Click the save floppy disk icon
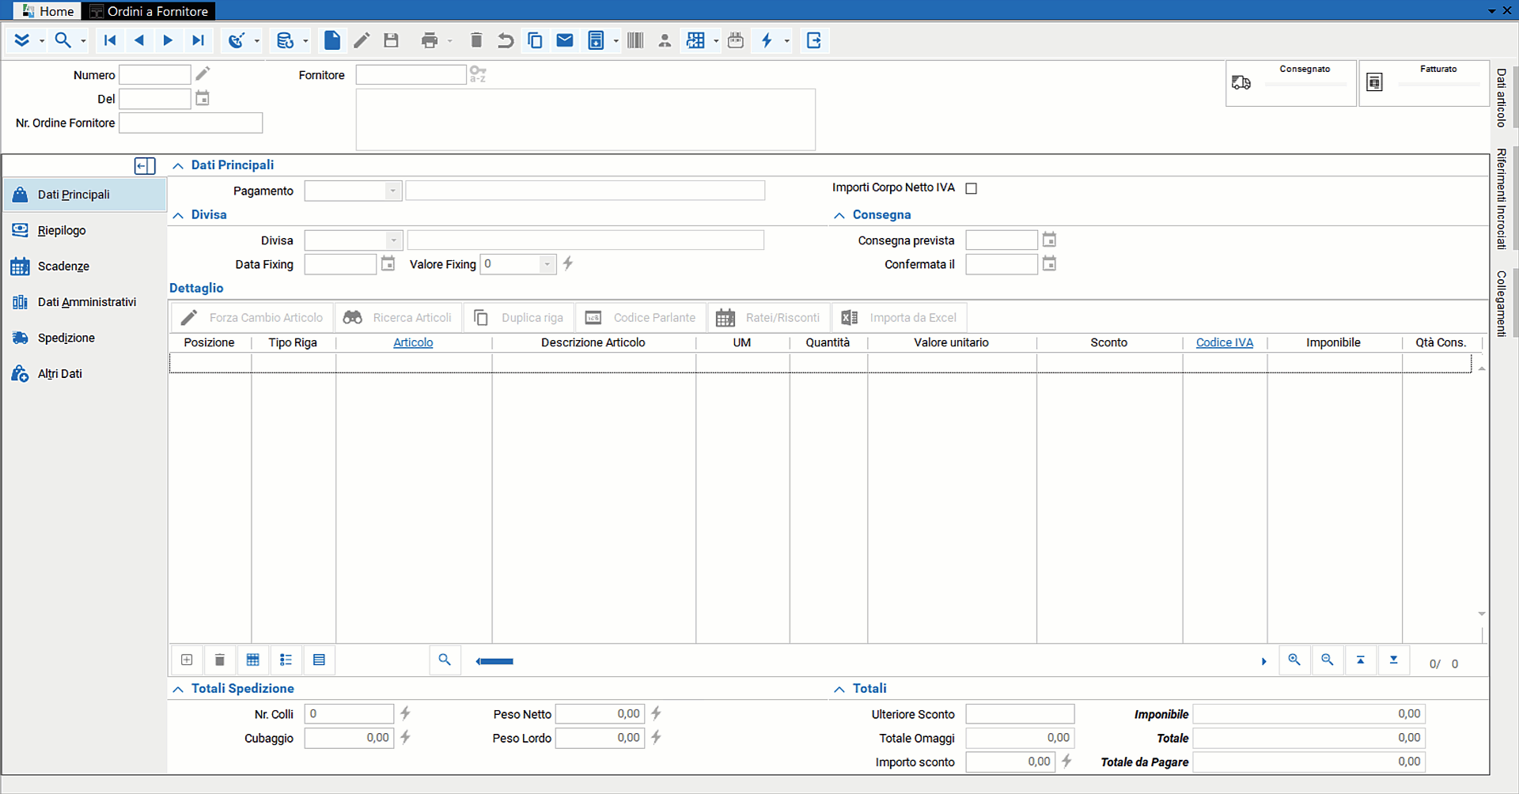The image size is (1519, 794). click(391, 40)
